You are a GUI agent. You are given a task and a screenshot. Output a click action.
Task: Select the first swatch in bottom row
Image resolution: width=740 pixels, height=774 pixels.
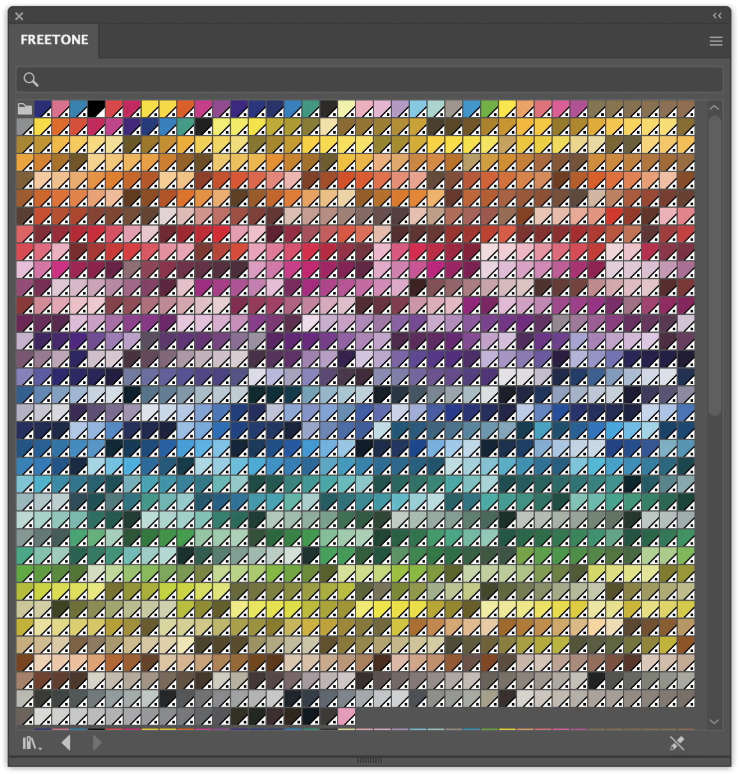pyautogui.click(x=25, y=717)
